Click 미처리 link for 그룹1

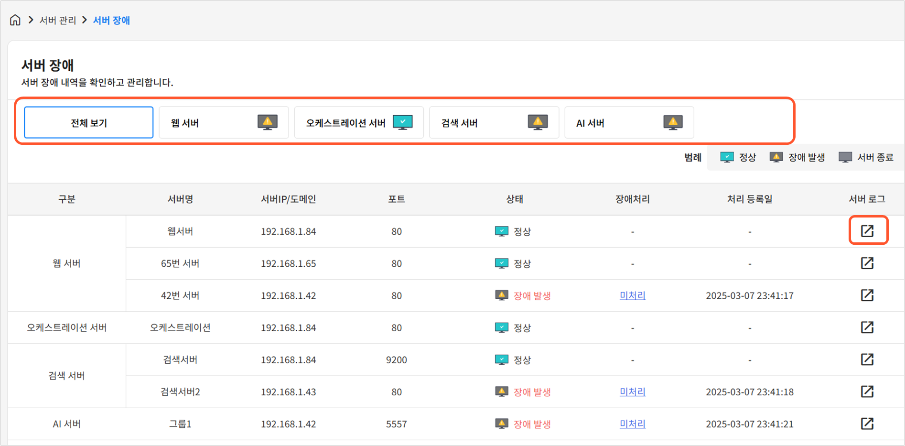point(632,424)
